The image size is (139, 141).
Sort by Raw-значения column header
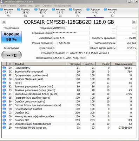point(122,64)
